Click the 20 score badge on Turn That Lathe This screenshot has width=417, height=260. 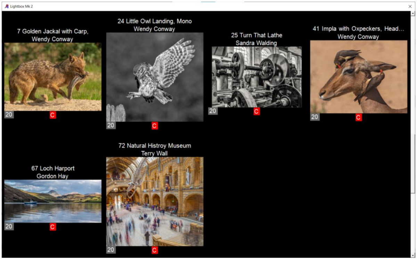[213, 111]
